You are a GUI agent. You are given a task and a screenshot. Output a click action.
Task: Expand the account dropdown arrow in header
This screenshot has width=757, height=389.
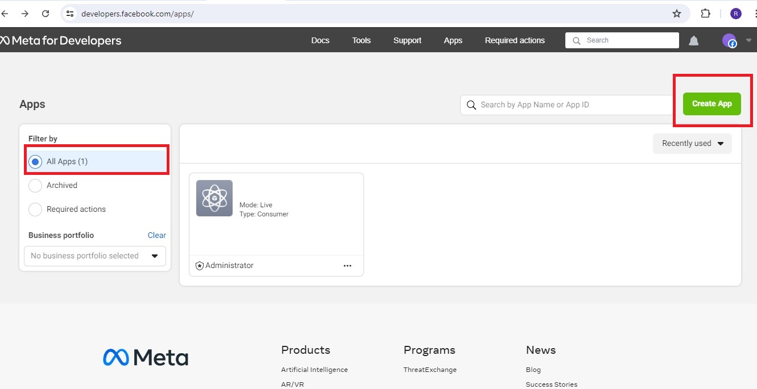tap(748, 40)
